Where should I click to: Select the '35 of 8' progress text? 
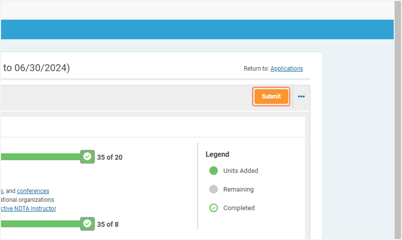pyautogui.click(x=108, y=224)
